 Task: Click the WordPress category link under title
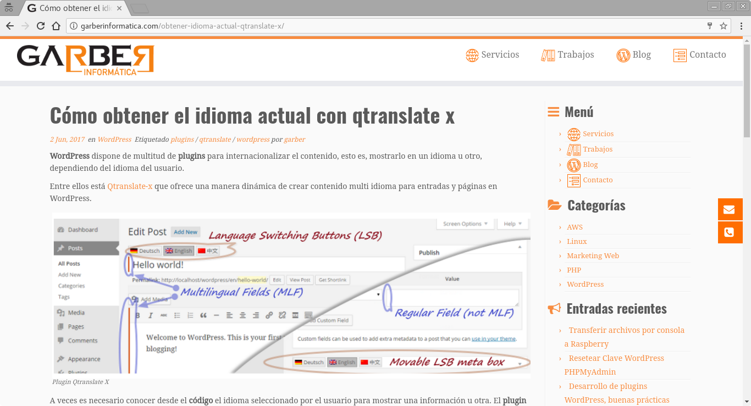(114, 140)
